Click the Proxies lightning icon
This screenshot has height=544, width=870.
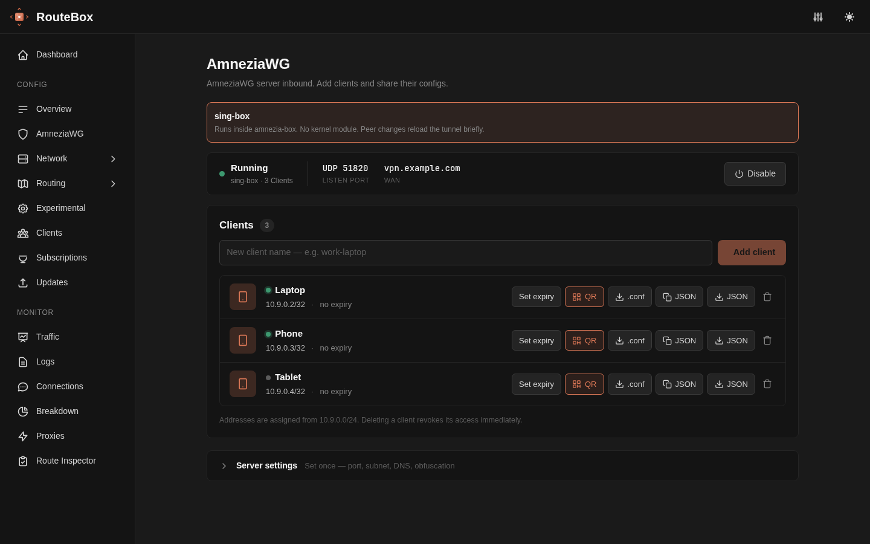(23, 436)
